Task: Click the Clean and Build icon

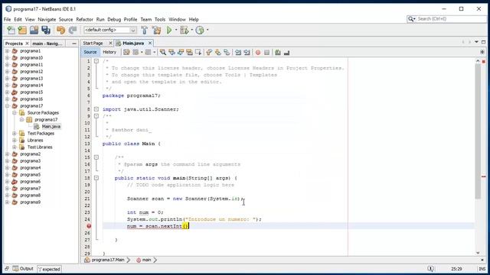Action: click(156, 30)
